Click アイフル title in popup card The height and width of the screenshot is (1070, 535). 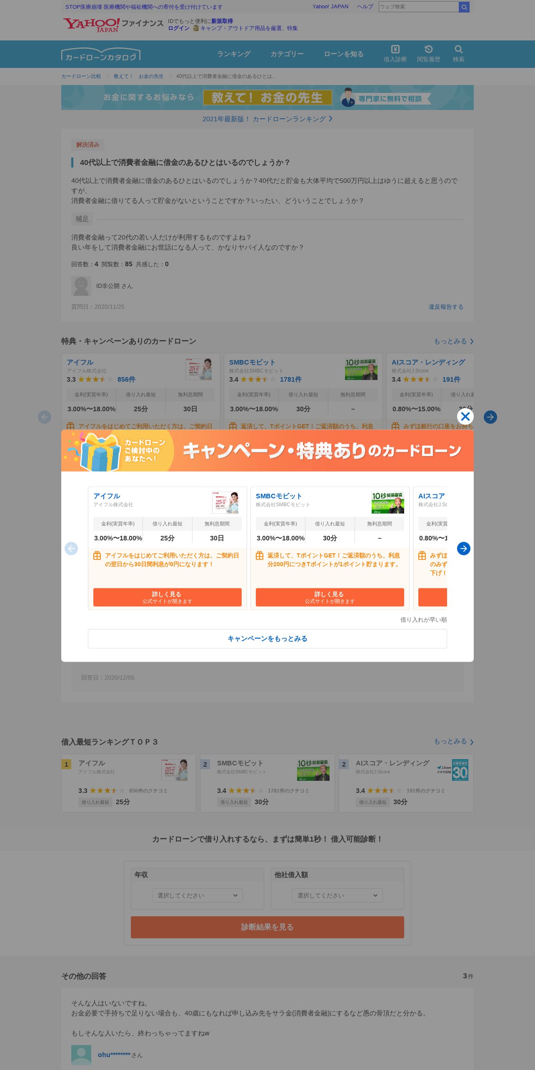point(107,496)
